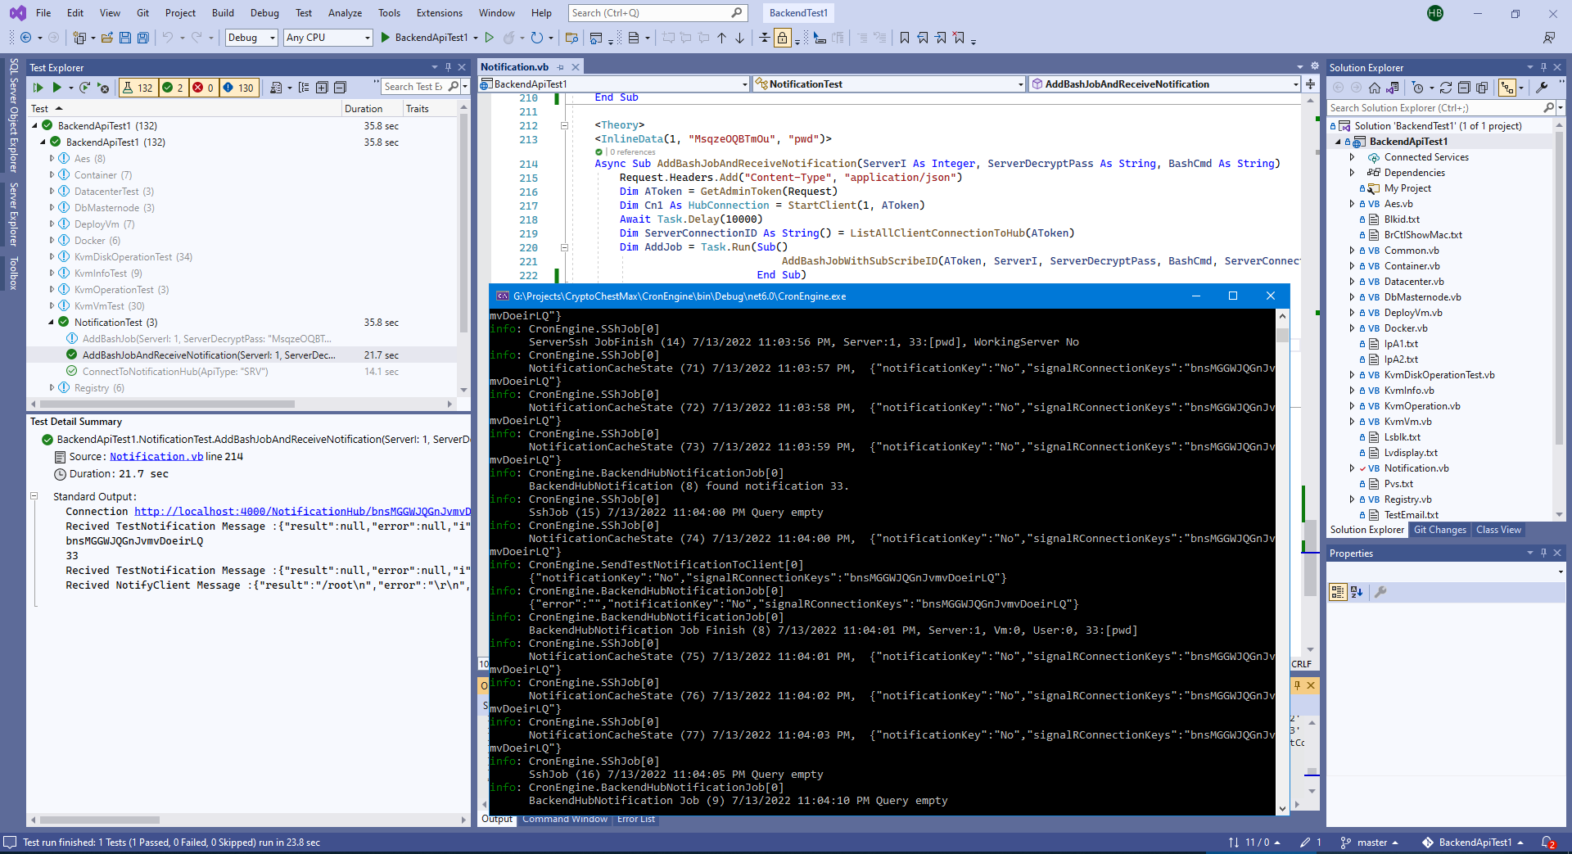
Task: Toggle a bookmark on the current line
Action: 904,38
